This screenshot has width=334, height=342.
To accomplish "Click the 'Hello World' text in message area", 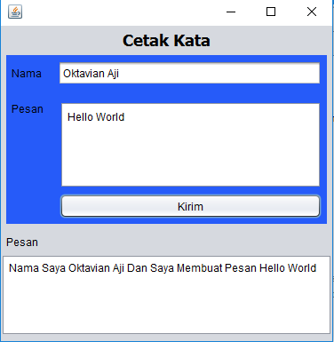I will pyautogui.click(x=96, y=117).
